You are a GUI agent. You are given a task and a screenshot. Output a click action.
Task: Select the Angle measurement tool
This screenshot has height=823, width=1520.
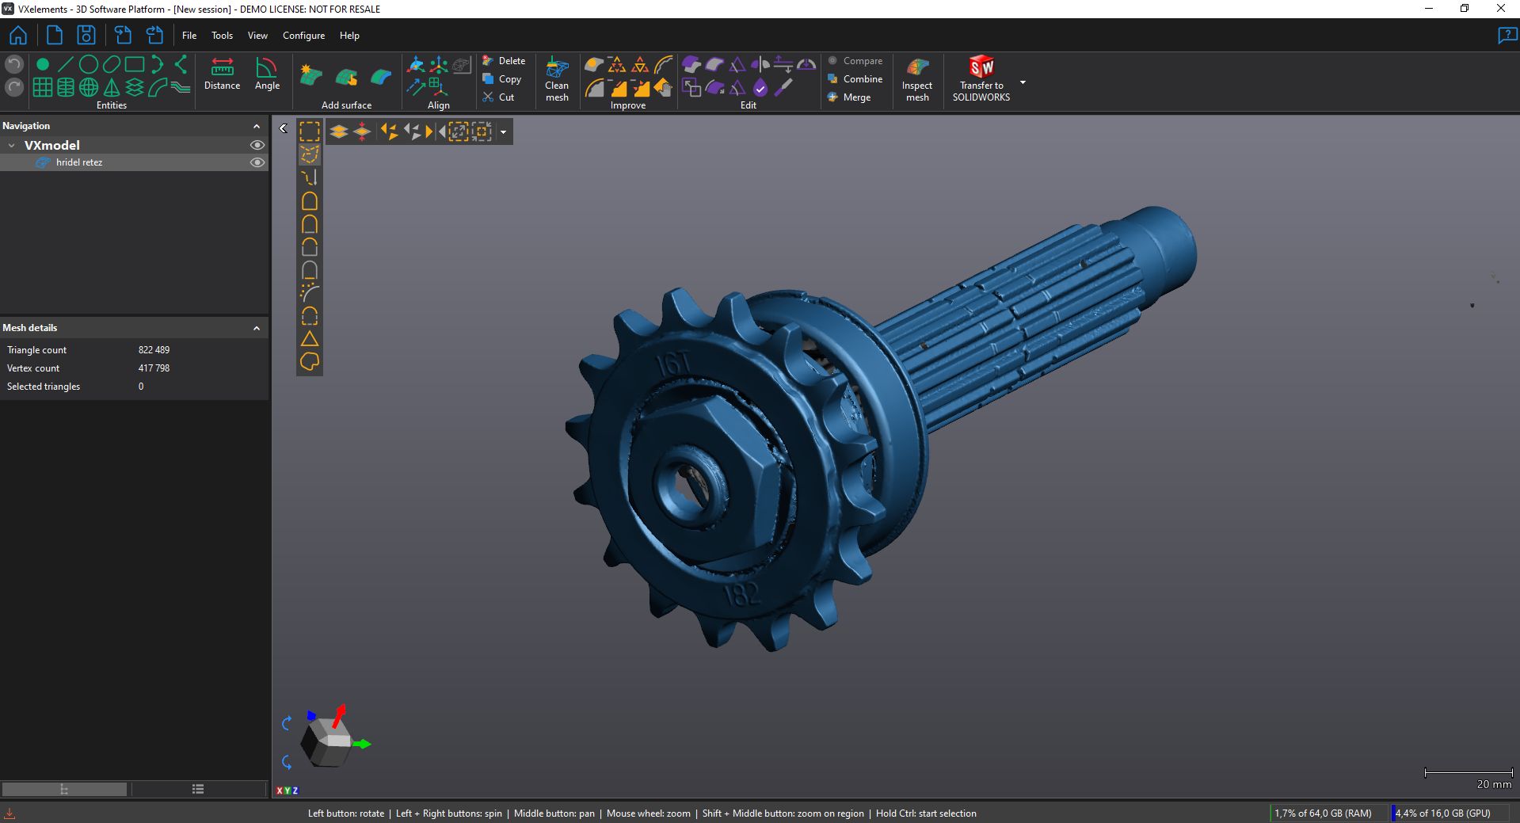tap(267, 74)
